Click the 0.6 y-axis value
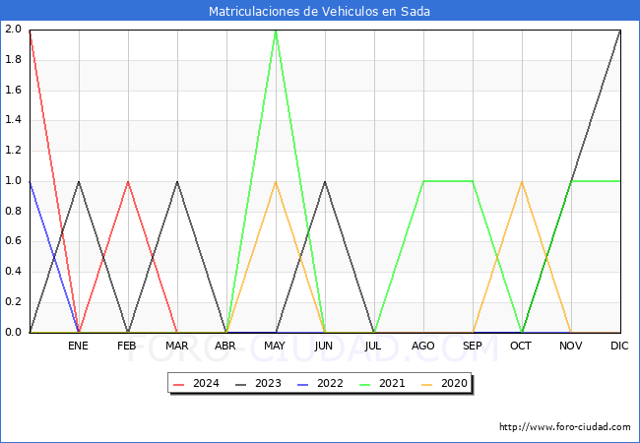 coord(13,241)
